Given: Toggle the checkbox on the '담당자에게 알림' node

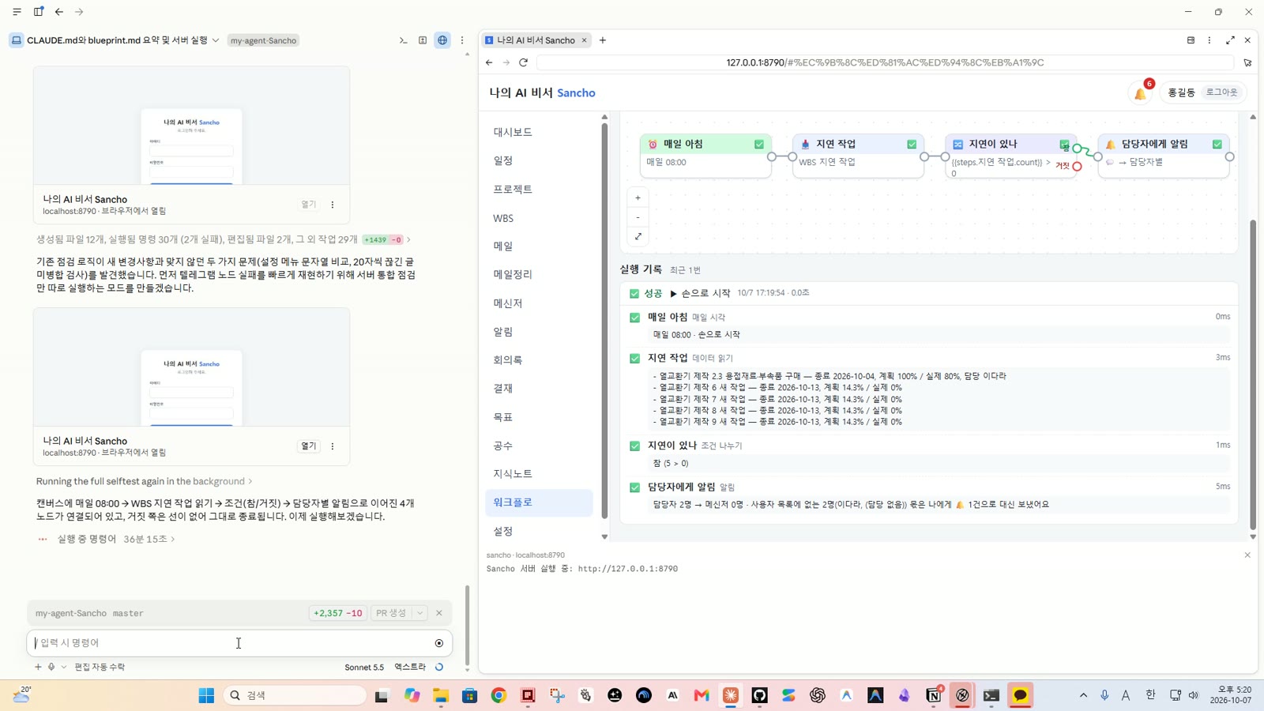Looking at the screenshot, I should tap(1217, 145).
